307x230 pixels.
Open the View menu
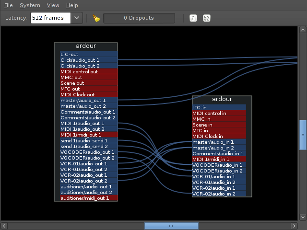click(53, 5)
